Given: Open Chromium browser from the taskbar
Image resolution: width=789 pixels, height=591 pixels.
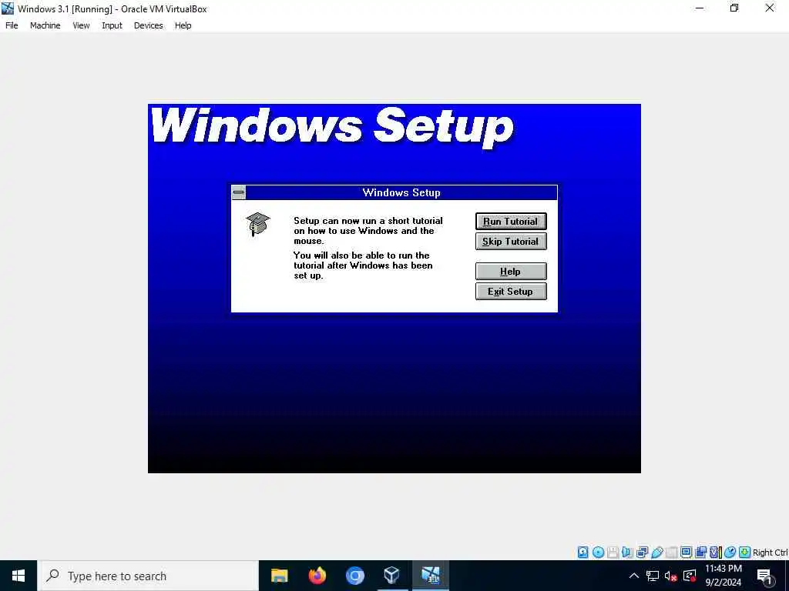Looking at the screenshot, I should pos(354,576).
